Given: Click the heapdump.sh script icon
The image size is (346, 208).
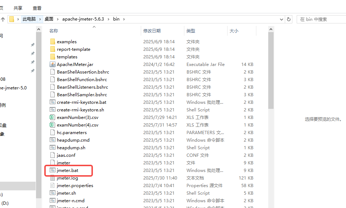Looking at the screenshot, I should pos(53,147).
